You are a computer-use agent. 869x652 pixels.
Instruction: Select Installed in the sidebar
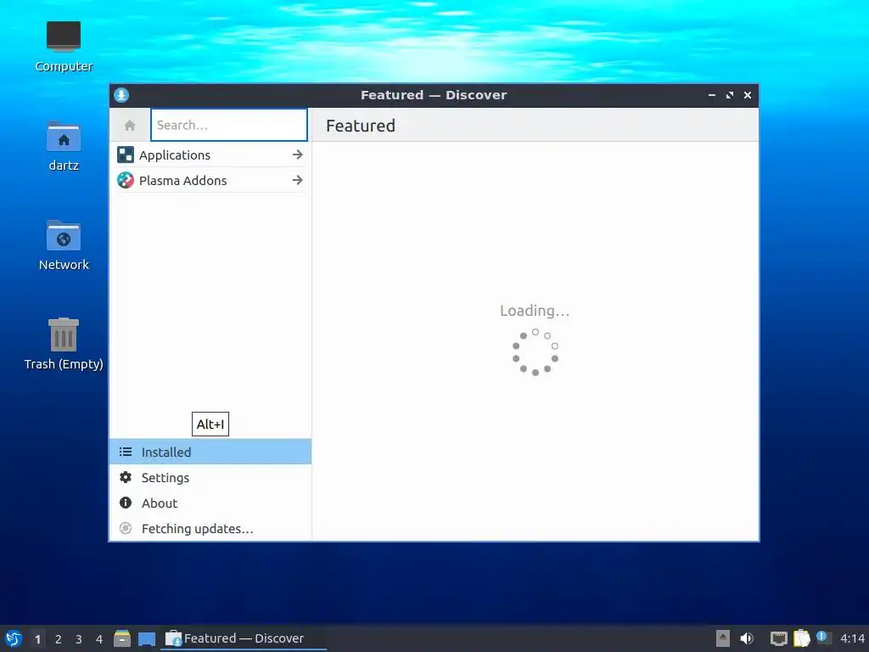coord(210,452)
